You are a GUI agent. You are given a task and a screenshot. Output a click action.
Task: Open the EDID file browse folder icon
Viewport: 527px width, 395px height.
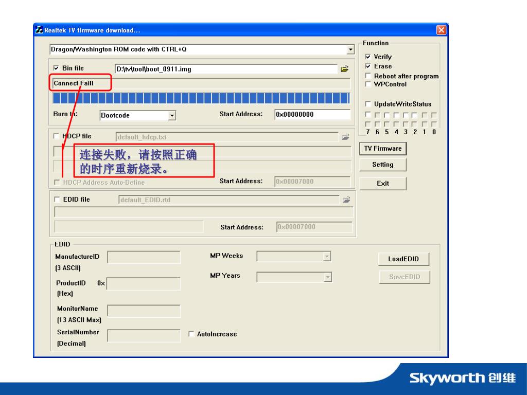point(346,200)
